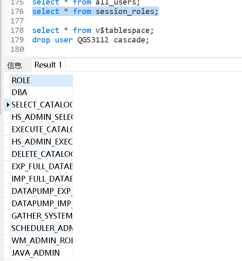This screenshot has height=261, width=242.
Task: Select the SELECT_CATALOG role cell
Action: click(42, 105)
